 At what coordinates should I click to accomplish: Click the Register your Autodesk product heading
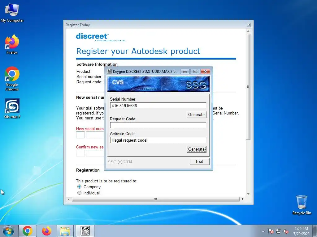click(138, 51)
